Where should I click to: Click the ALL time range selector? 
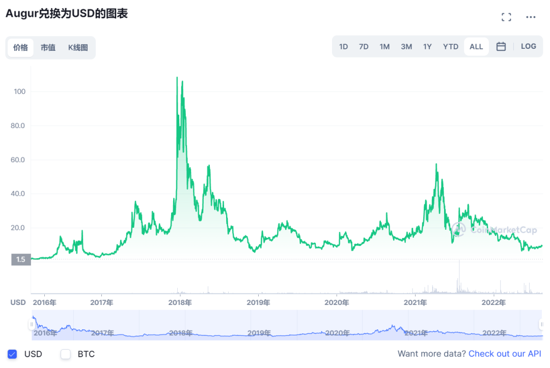click(476, 46)
